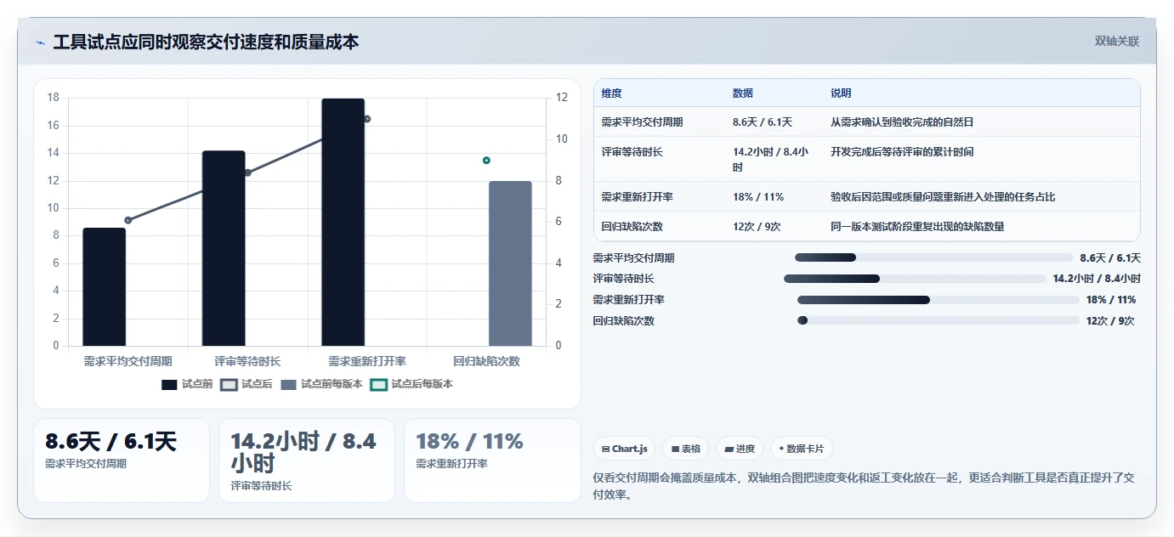
Task: Click the 评审等待时长 progress bar
Action: (915, 279)
